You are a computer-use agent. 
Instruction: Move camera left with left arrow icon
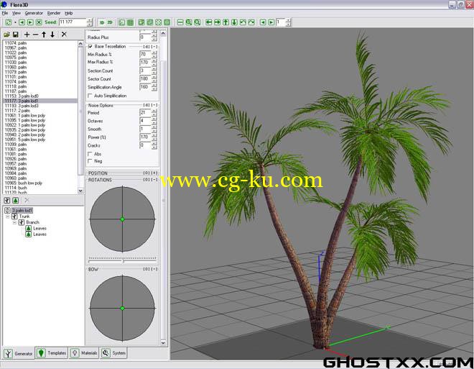coord(208,22)
